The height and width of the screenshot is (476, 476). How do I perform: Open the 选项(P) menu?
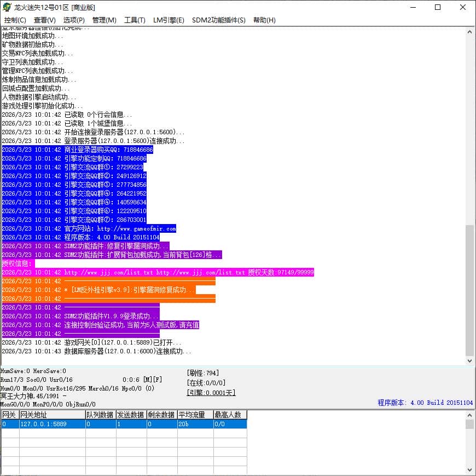74,20
